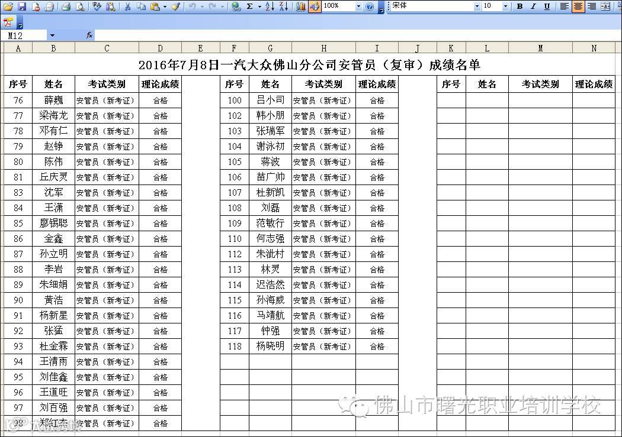Click the Permission restricted document icon
Screen dimensions: 622x437
36,7
